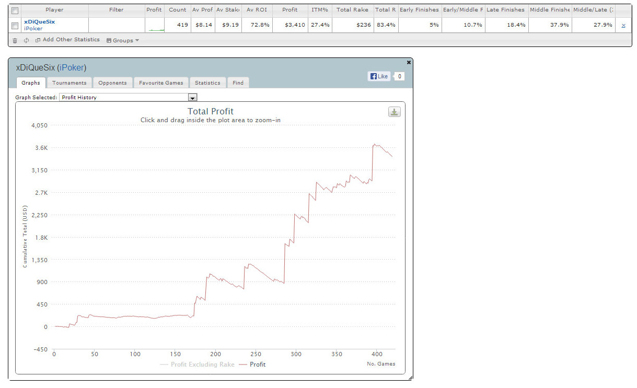The height and width of the screenshot is (388, 637).
Task: Sort by Total Rake column header
Action: pos(352,10)
